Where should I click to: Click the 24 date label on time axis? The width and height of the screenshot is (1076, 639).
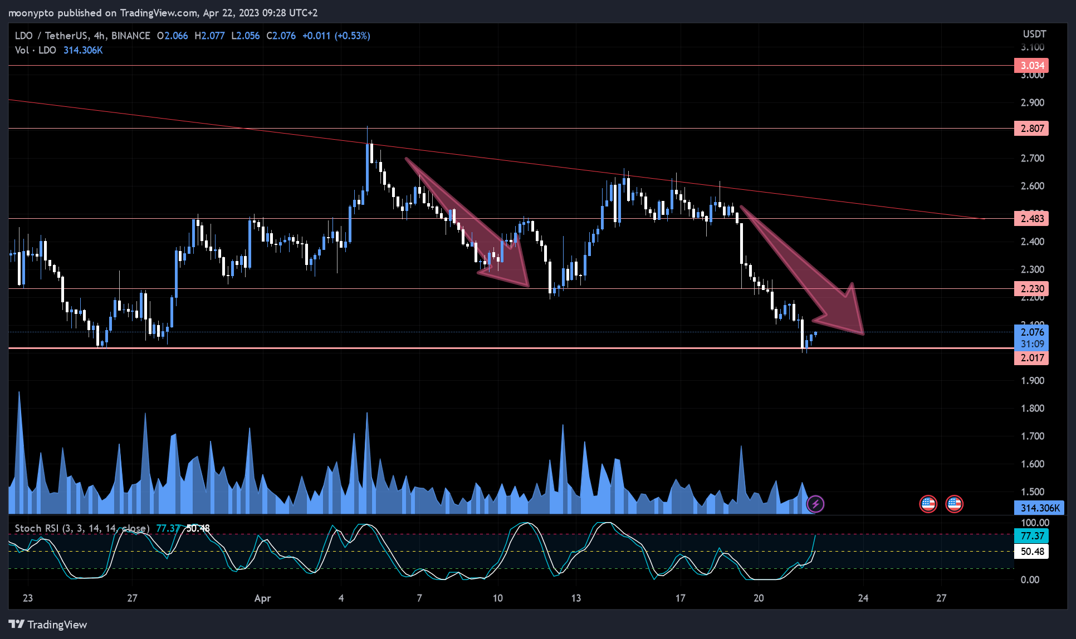[863, 598]
